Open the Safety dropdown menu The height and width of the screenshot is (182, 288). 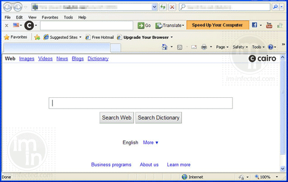point(240,47)
